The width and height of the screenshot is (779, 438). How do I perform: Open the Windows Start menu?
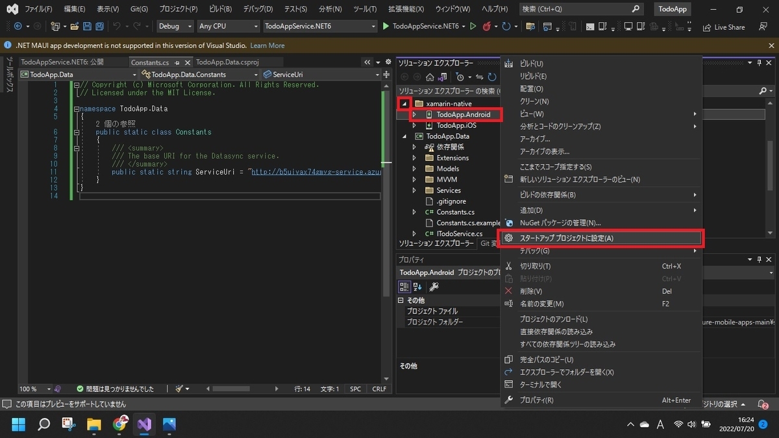19,424
